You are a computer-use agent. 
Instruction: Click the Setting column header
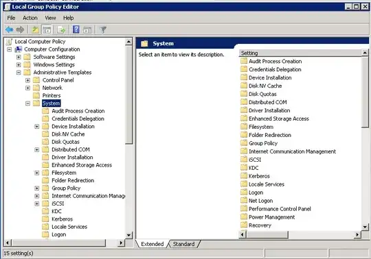(x=300, y=53)
